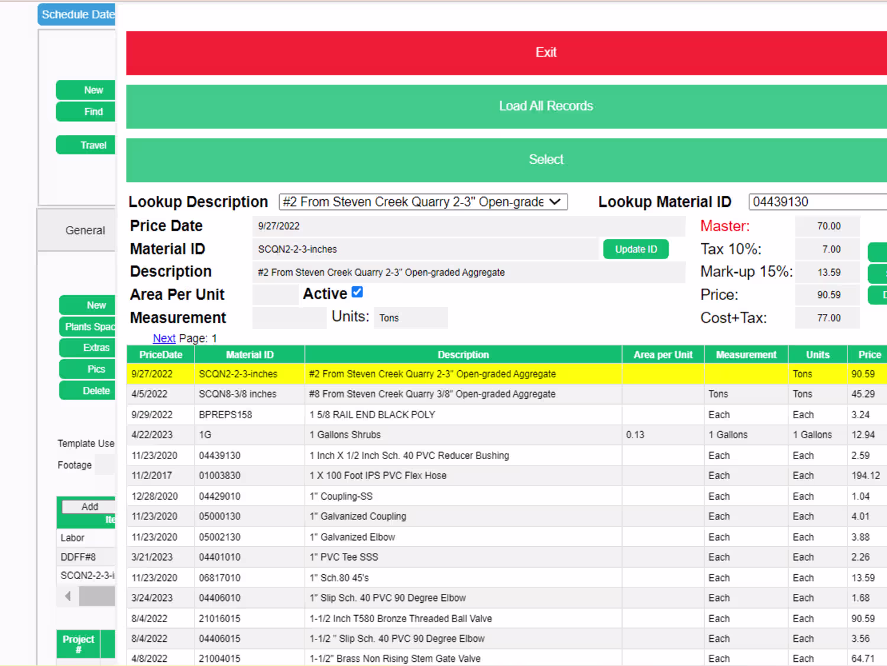Click the Footage input field
Image resolution: width=887 pixels, height=666 pixels.
105,465
